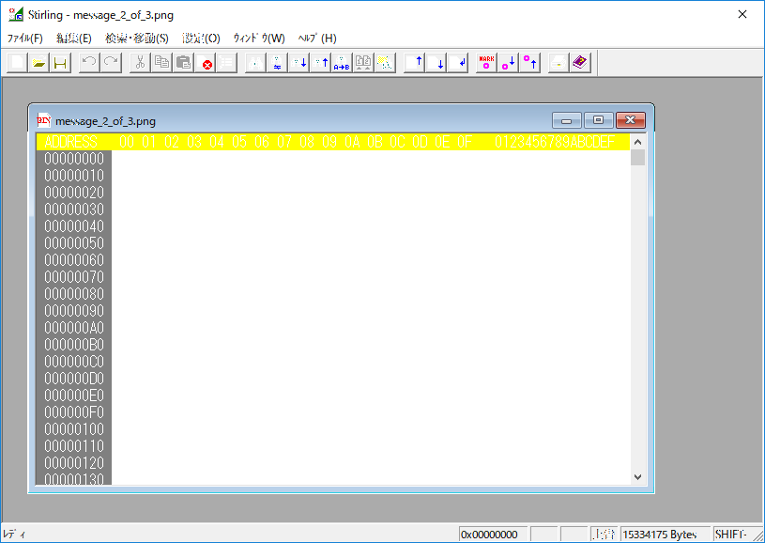The height and width of the screenshot is (543, 765).
Task: Copy selection with the copy icon
Action: pyautogui.click(x=161, y=63)
